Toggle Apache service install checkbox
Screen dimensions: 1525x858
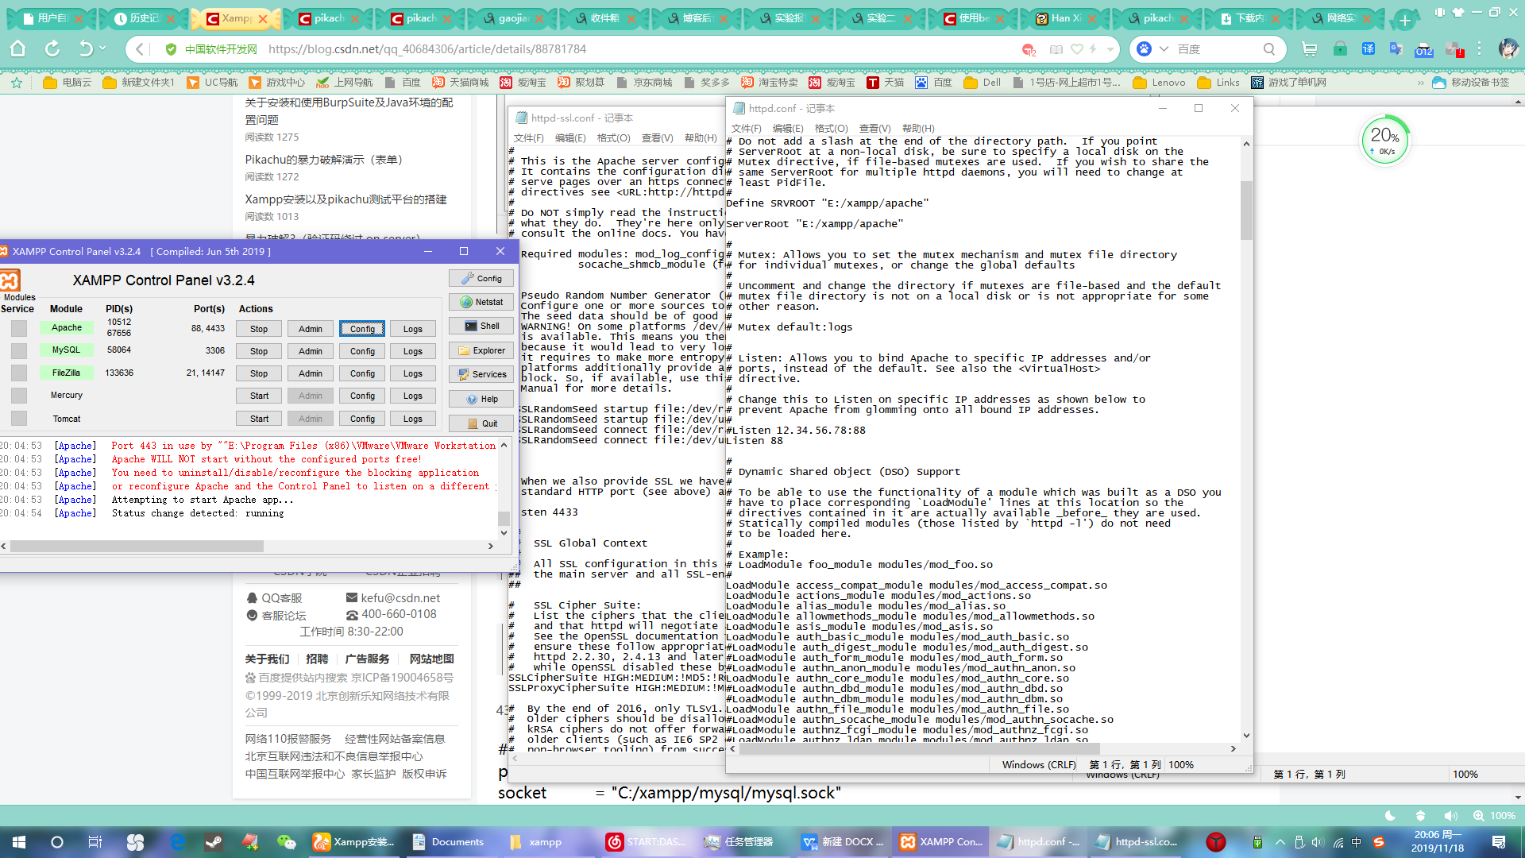coord(19,328)
